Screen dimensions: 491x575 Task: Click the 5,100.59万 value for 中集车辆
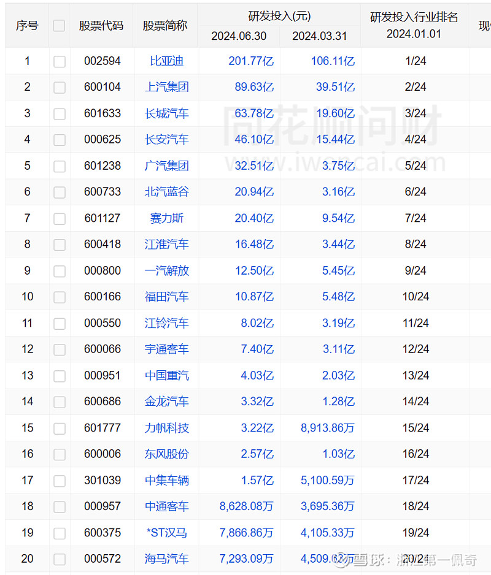328,481
